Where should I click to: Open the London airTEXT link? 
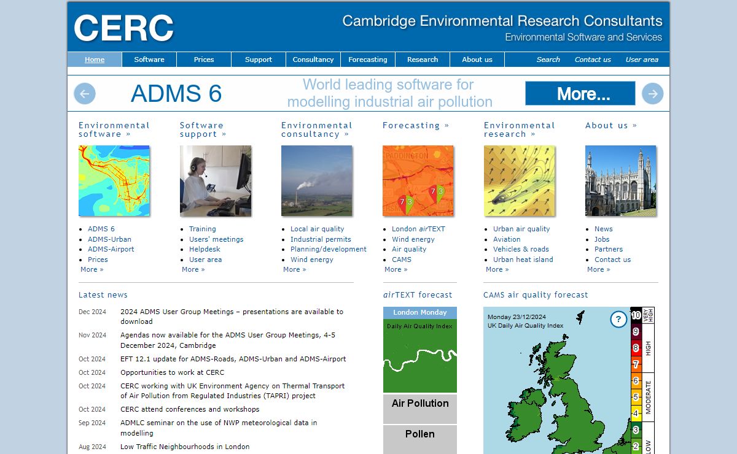click(418, 229)
